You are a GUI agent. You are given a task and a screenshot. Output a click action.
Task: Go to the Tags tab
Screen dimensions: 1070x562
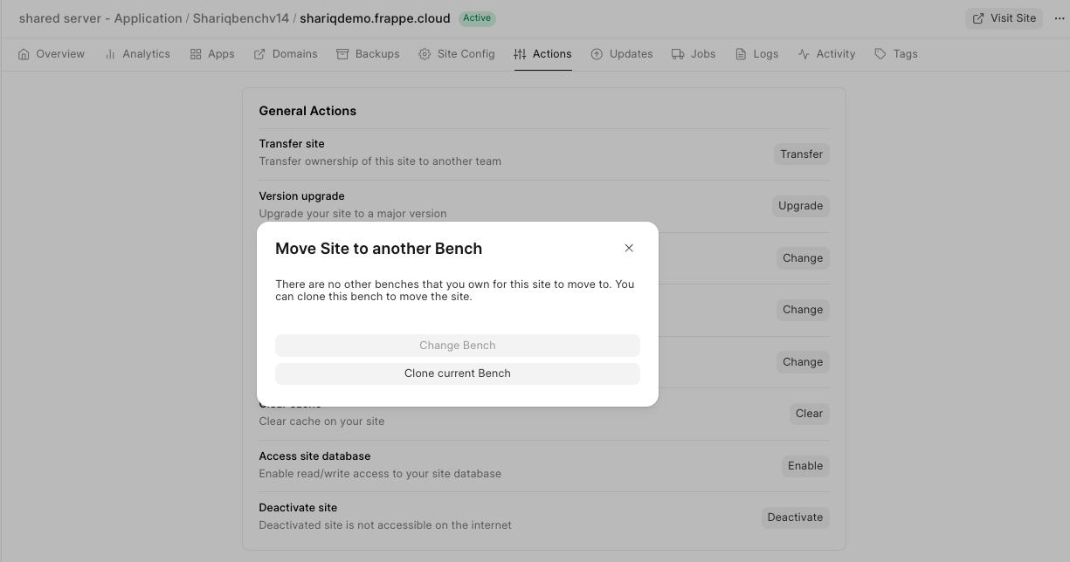click(x=896, y=54)
